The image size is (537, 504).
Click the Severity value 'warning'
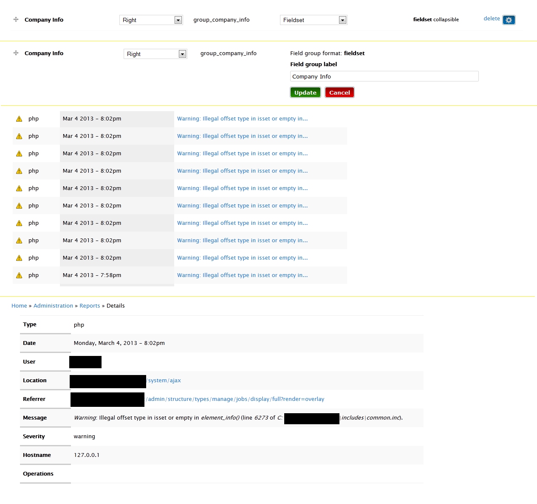pos(84,437)
